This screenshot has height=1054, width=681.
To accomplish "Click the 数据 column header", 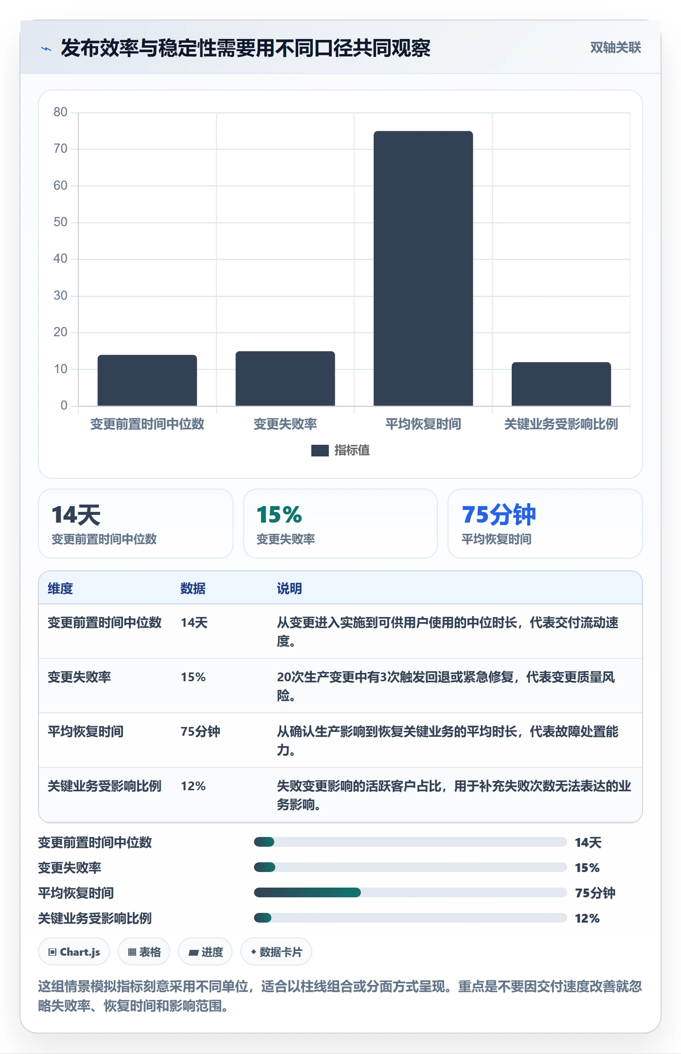I will point(193,588).
